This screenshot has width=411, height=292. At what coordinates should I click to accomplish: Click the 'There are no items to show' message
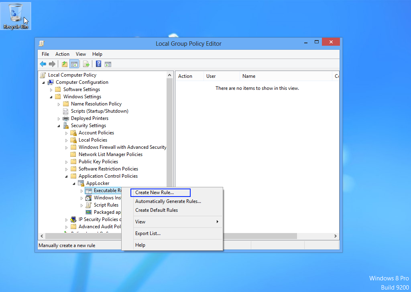coord(257,88)
